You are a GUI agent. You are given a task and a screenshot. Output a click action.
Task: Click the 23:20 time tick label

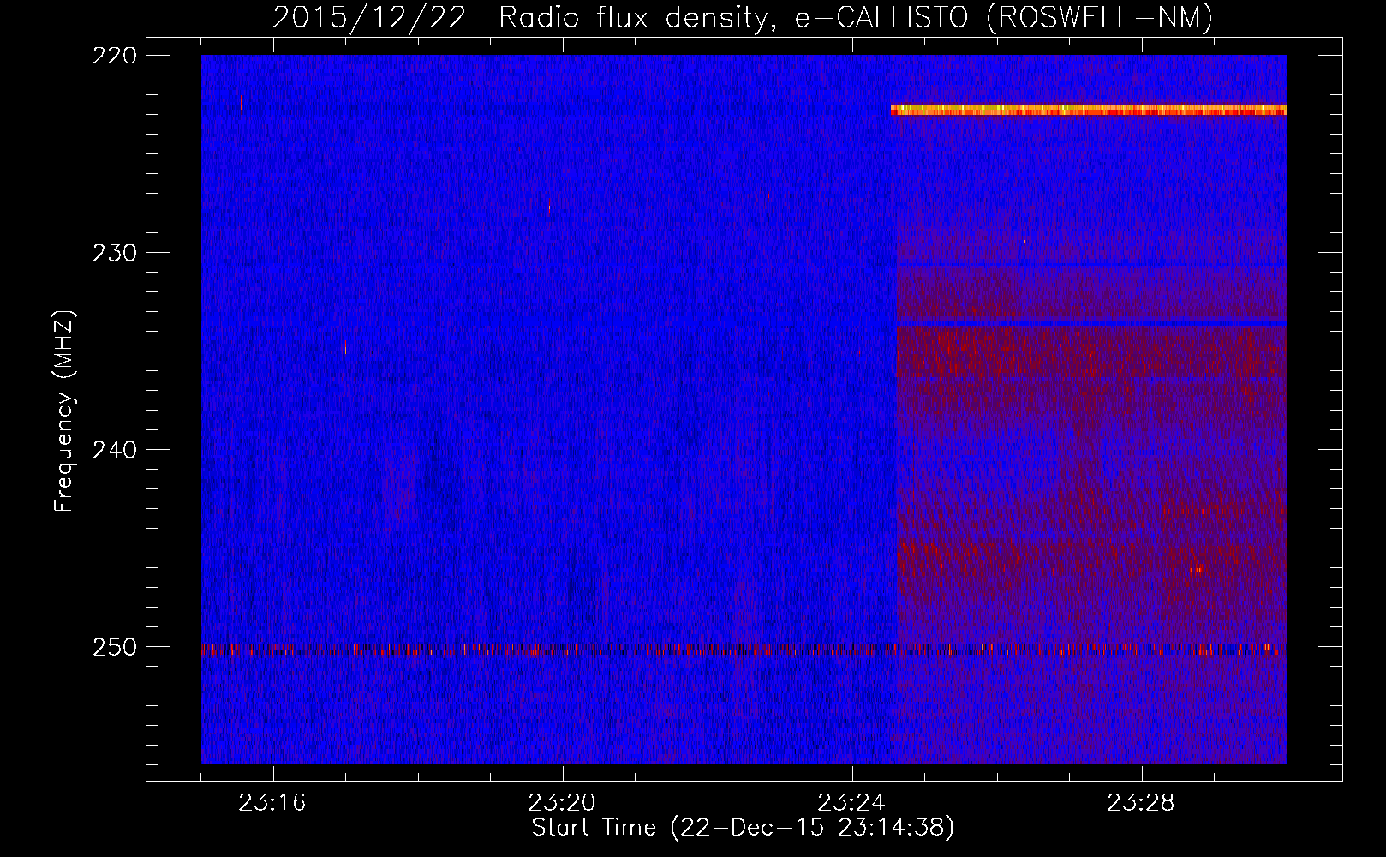coord(562,803)
